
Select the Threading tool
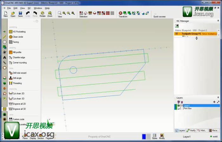[17, 83]
